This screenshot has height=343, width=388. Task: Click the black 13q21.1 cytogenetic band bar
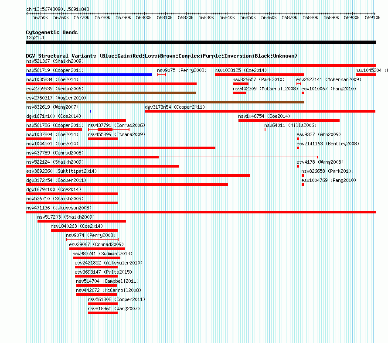[201, 42]
